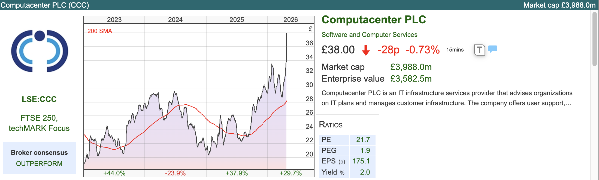Click the boxed T icon beside the price
Screen dimensions: 599x180
(x=479, y=50)
